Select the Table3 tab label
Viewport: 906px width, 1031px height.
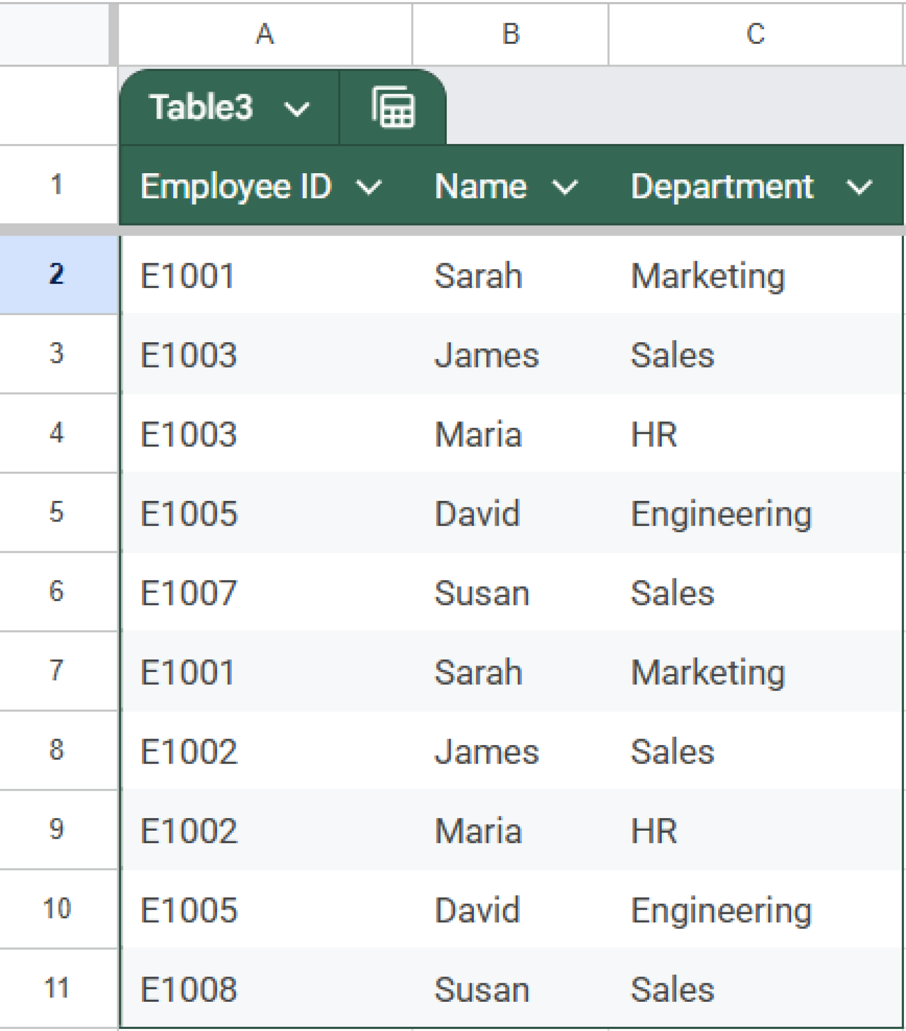coord(201,107)
